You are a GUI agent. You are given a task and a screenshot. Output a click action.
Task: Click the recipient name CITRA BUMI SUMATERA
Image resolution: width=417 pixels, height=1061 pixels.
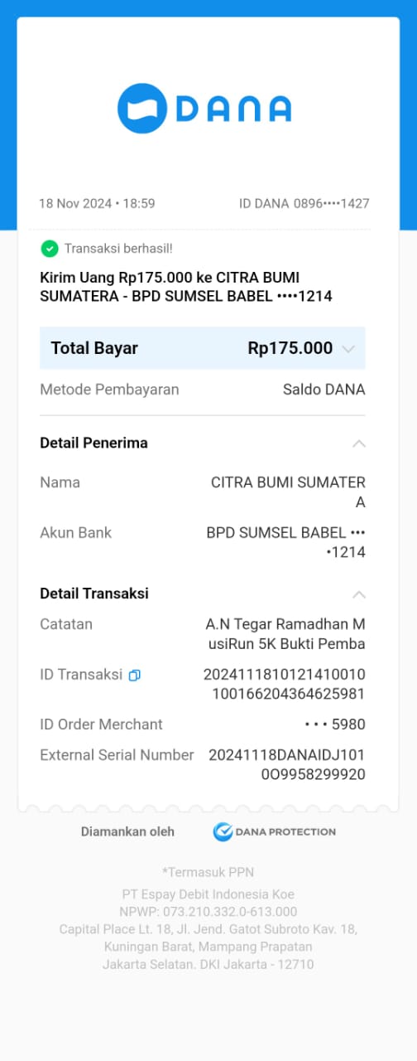(288, 492)
